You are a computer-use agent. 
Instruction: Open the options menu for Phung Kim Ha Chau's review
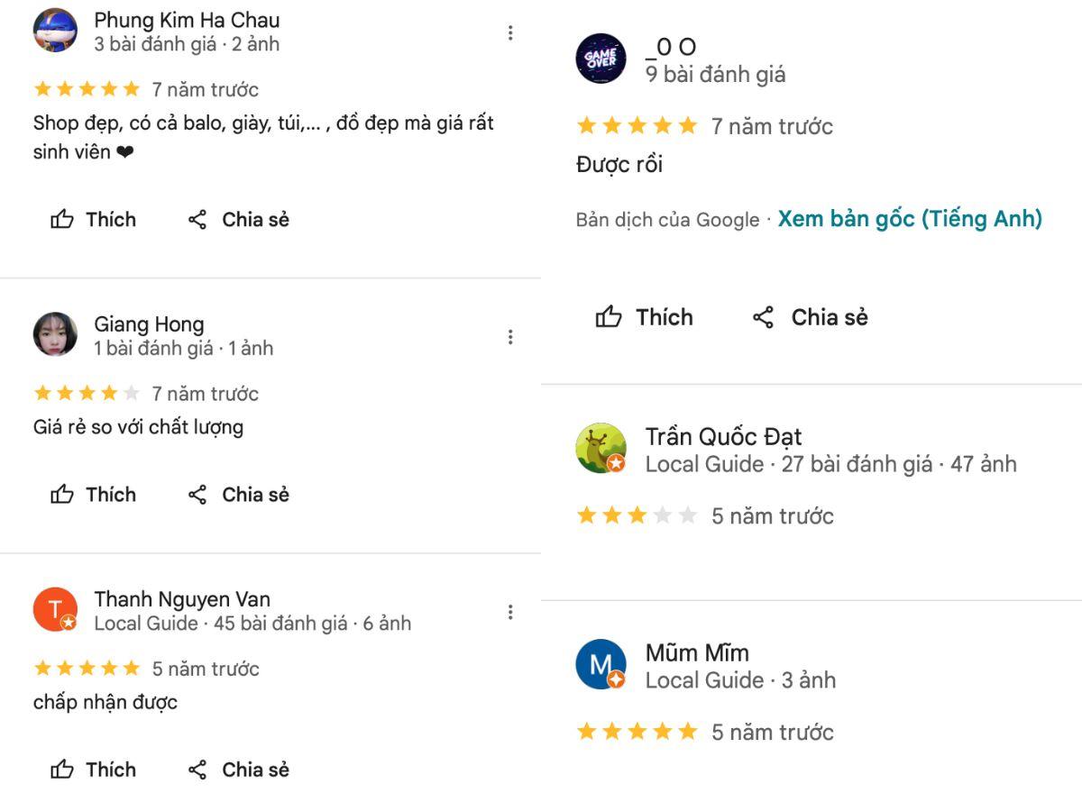(x=510, y=32)
